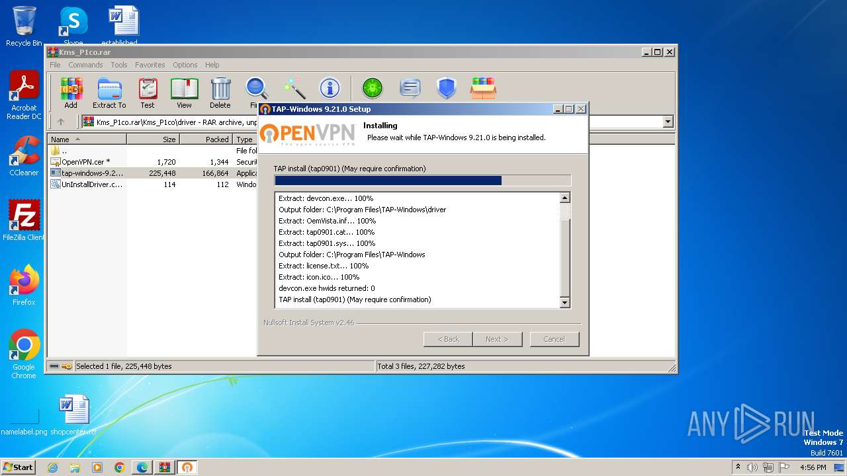Viewport: 847px width, 476px height.
Task: Click the Size column header
Action: [153, 139]
